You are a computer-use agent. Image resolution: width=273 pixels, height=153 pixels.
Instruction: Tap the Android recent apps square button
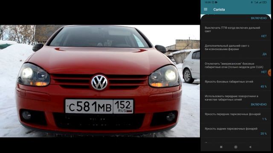[221, 147]
